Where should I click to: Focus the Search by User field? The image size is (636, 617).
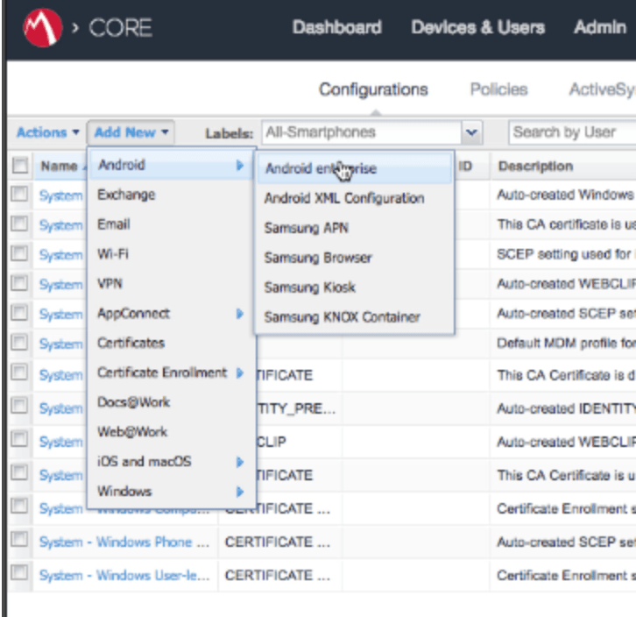click(572, 132)
